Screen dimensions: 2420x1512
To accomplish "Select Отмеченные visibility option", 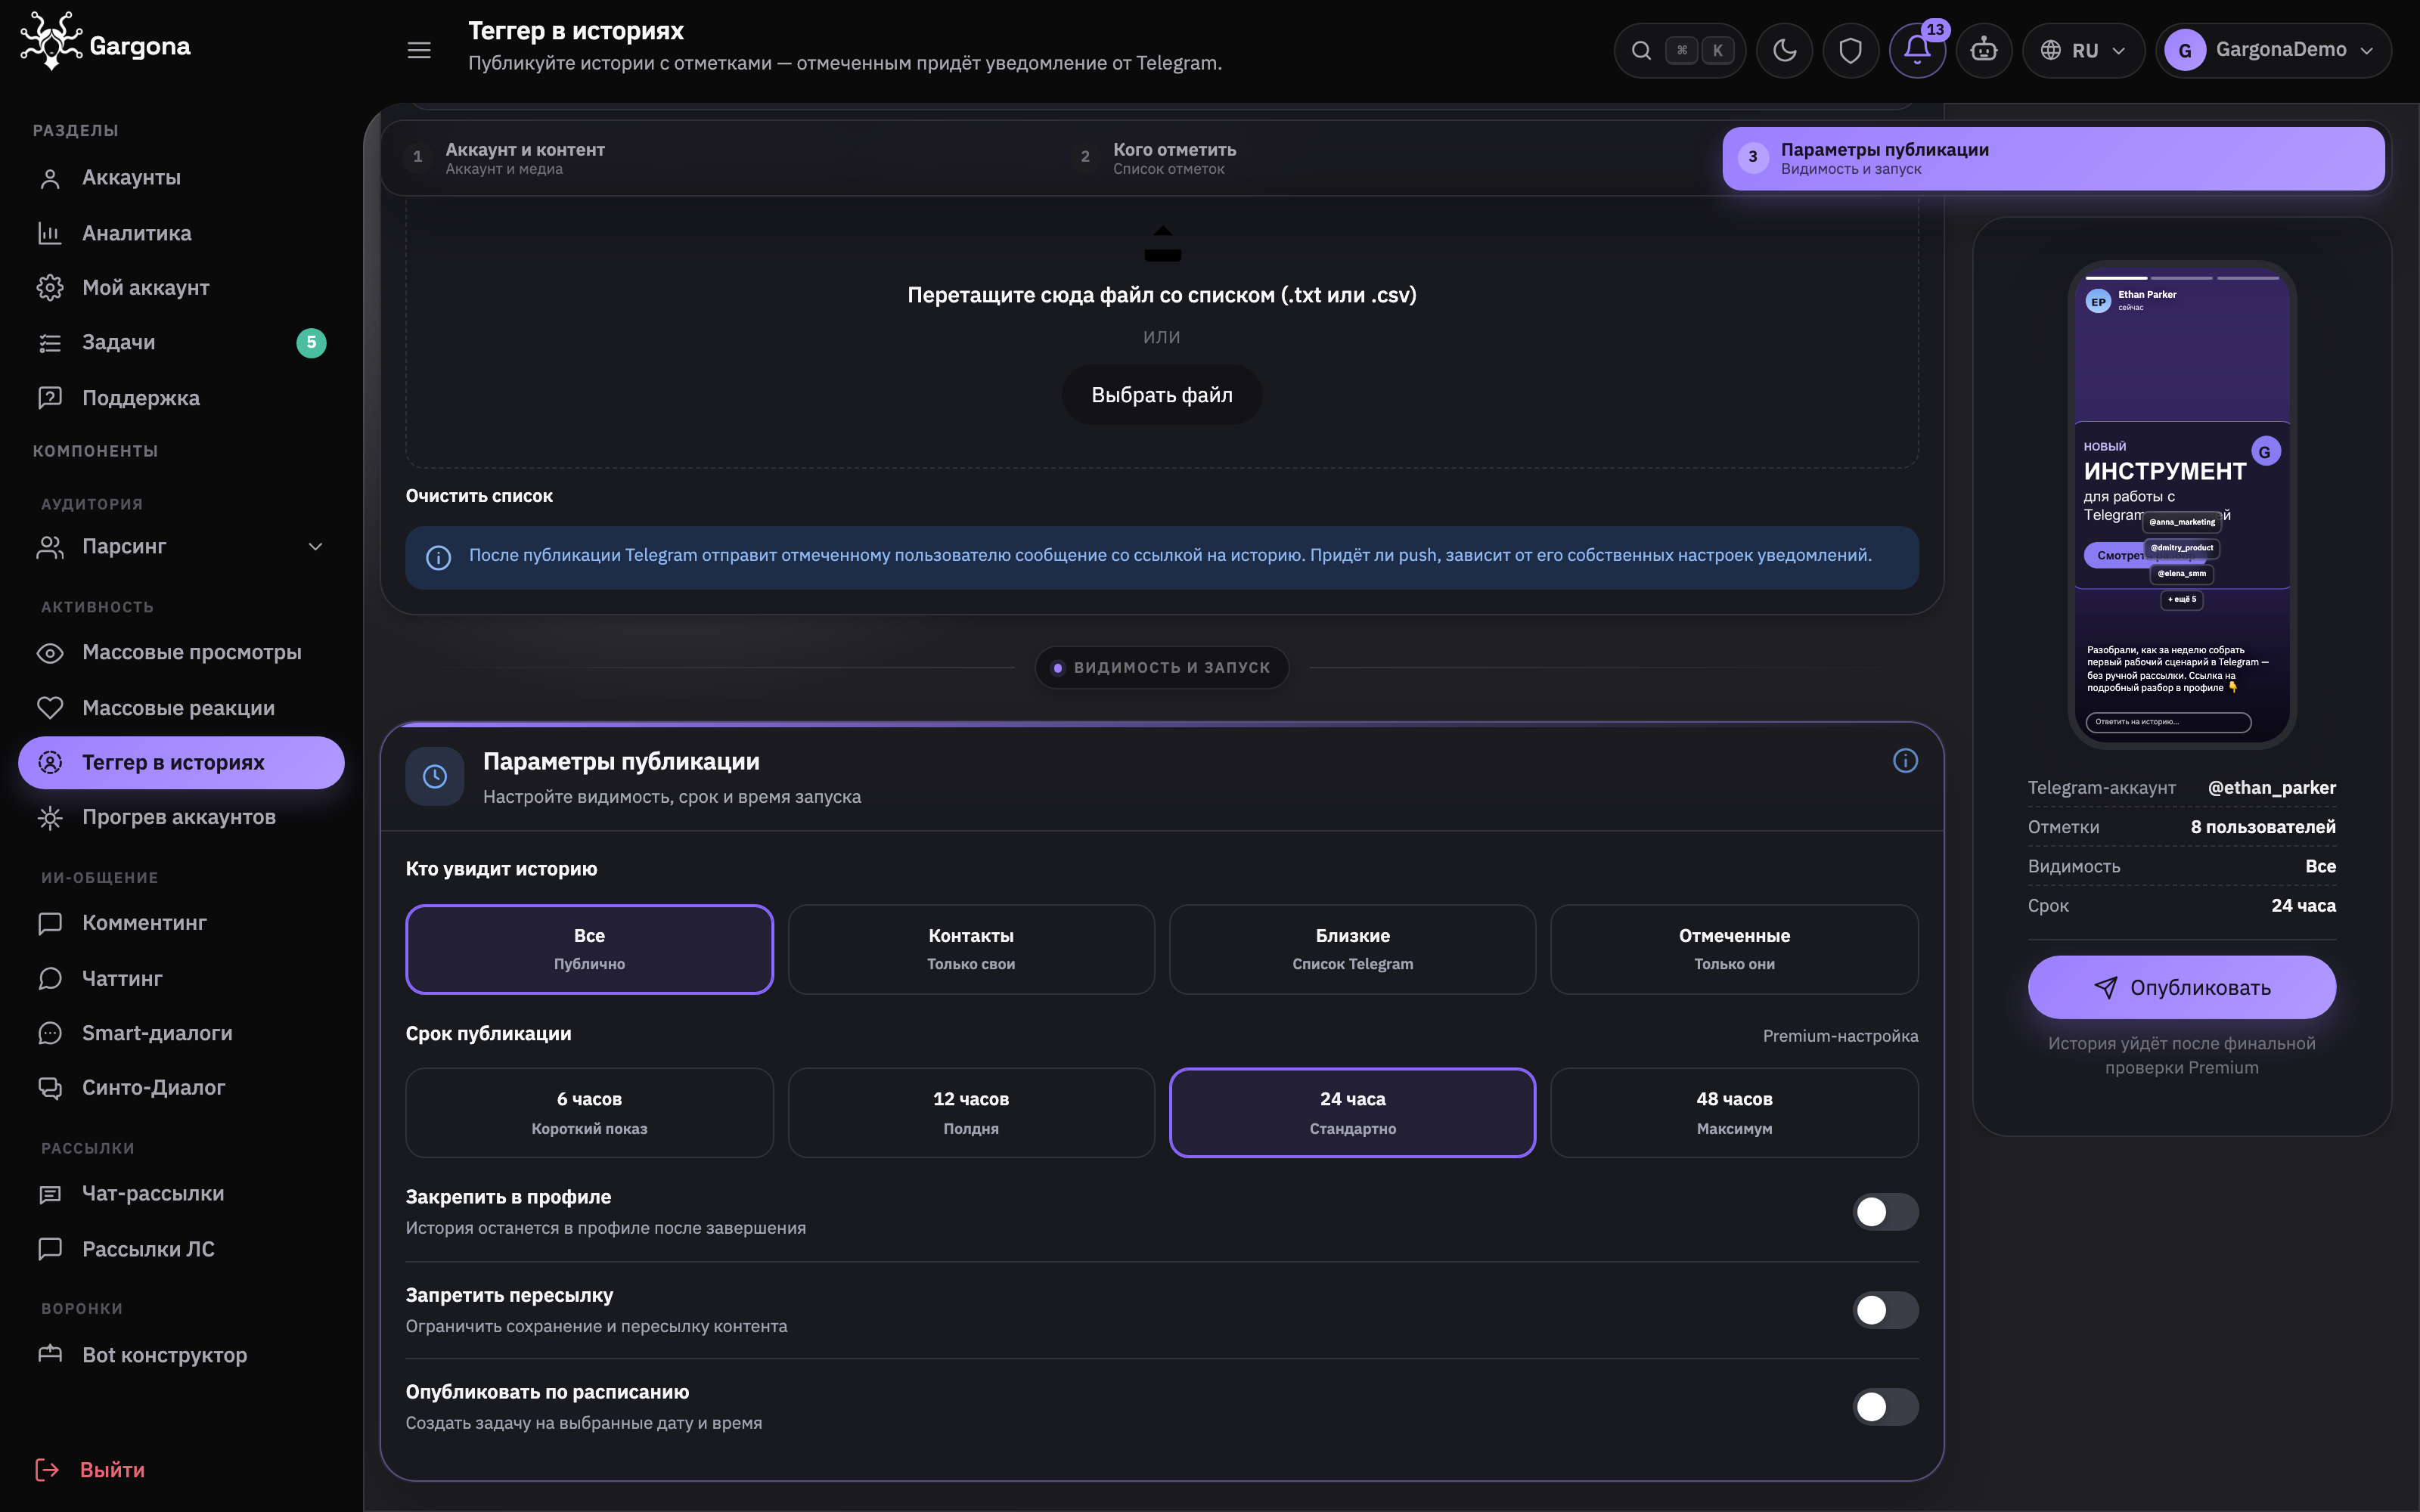I will (x=1734, y=949).
